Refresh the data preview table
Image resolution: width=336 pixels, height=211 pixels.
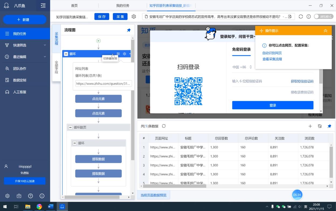point(164,126)
